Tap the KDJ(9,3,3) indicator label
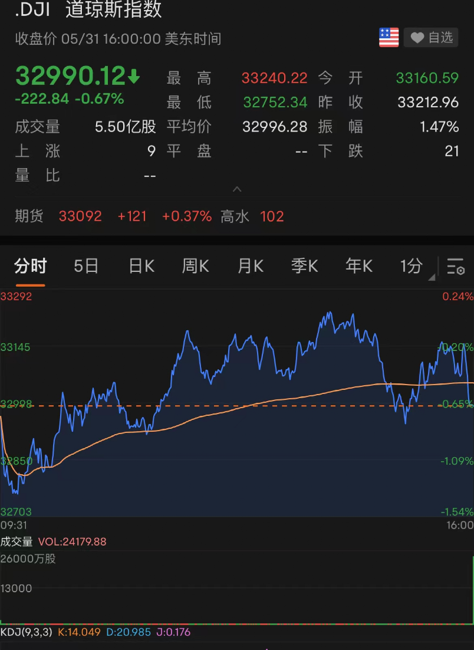Image resolution: width=474 pixels, height=650 pixels. [26, 632]
